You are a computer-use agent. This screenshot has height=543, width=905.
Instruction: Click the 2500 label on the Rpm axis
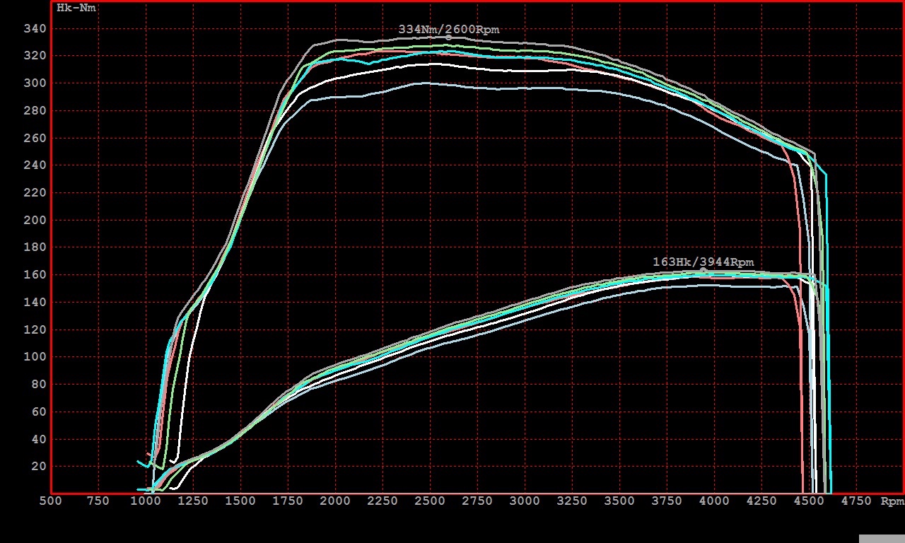click(430, 501)
